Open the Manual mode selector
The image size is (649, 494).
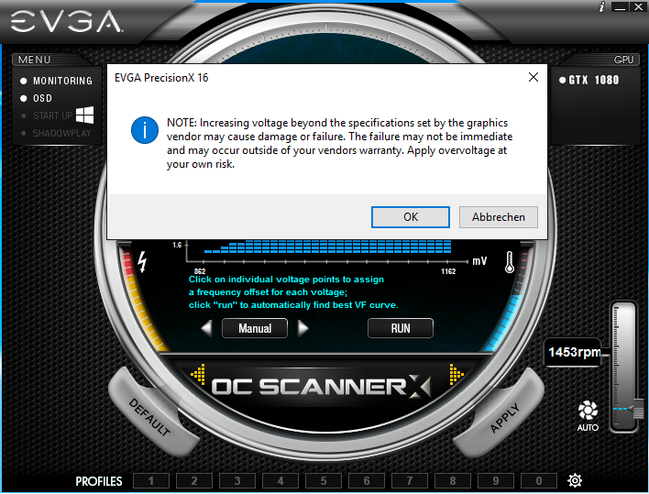[255, 328]
